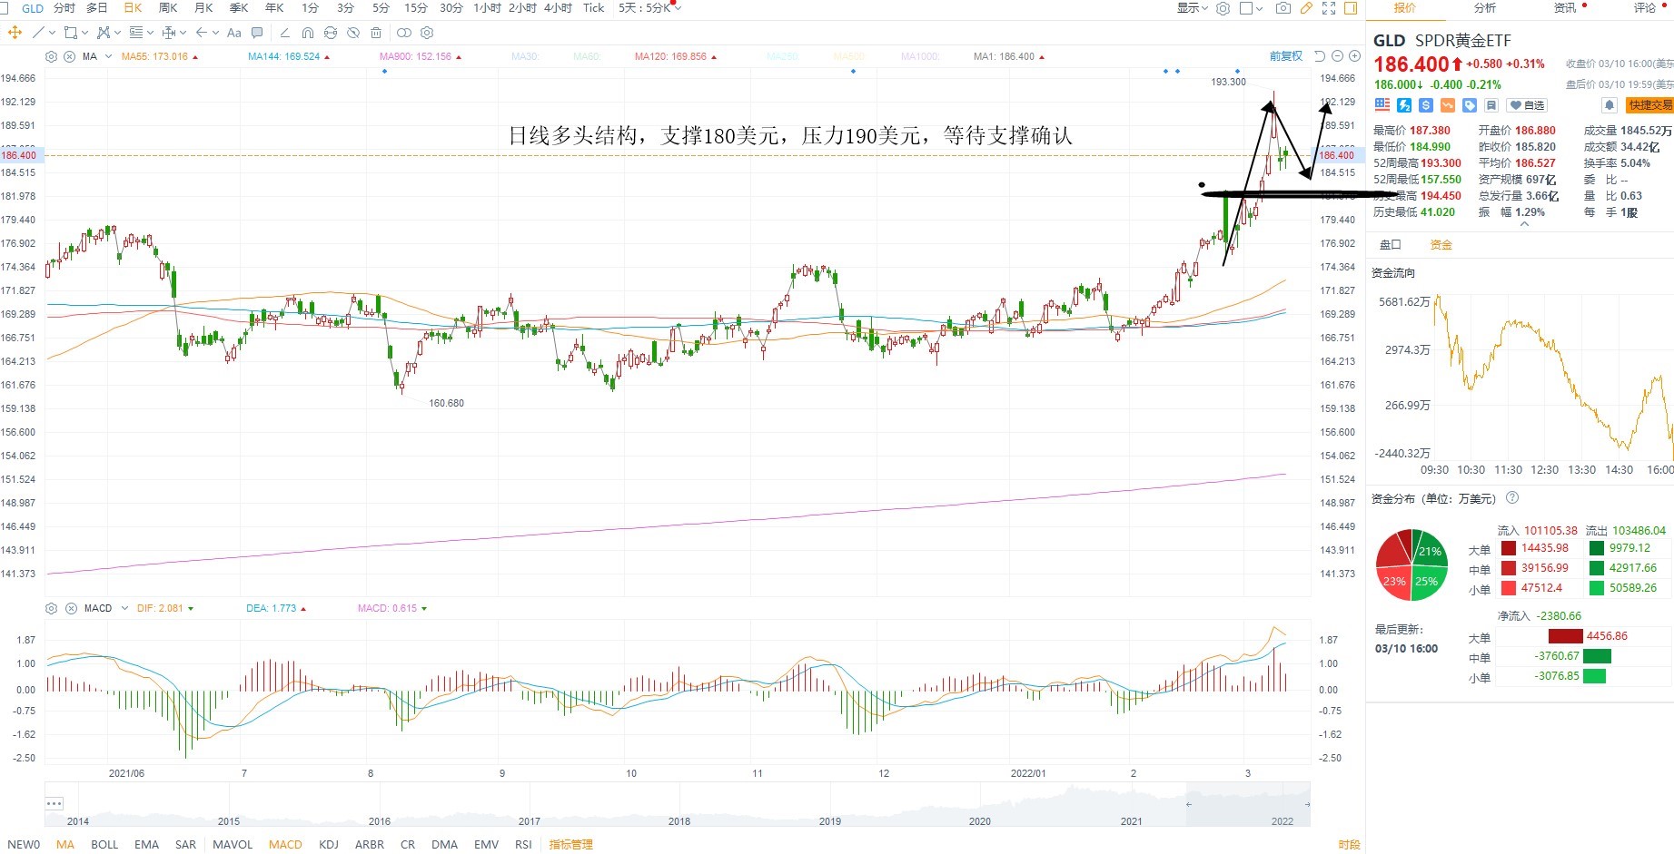The width and height of the screenshot is (1674, 854).
Task: Select the pitchfork pattern drawing tool
Action: 104,33
